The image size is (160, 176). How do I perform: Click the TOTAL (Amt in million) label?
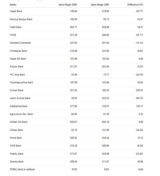click(x=22, y=169)
